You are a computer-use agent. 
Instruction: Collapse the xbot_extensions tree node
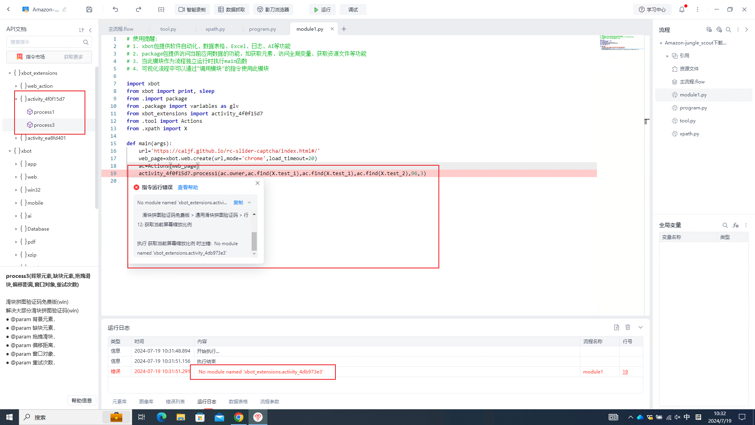click(x=10, y=73)
